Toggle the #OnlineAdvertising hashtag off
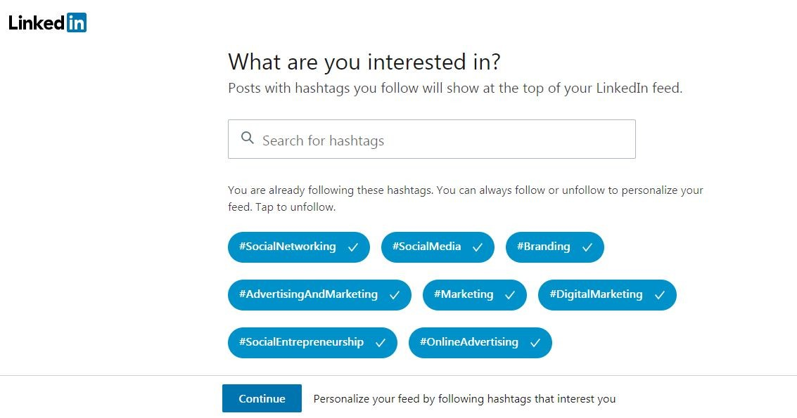 480,343
